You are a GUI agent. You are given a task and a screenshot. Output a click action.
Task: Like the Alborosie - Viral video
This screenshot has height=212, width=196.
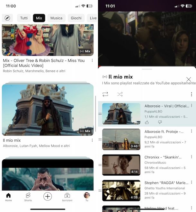coord(147,122)
